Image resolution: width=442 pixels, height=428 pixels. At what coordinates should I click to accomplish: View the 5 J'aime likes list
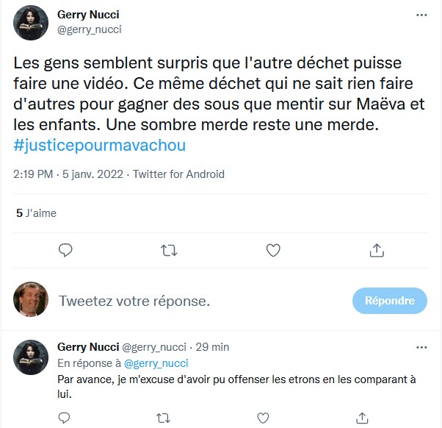(36, 213)
